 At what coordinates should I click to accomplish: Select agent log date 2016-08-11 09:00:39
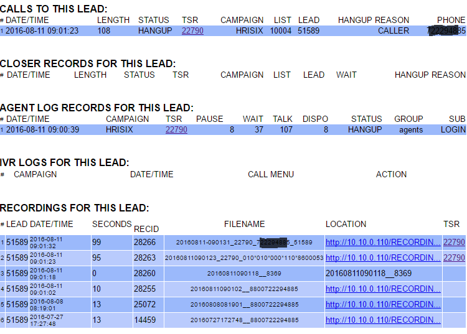[x=42, y=129]
